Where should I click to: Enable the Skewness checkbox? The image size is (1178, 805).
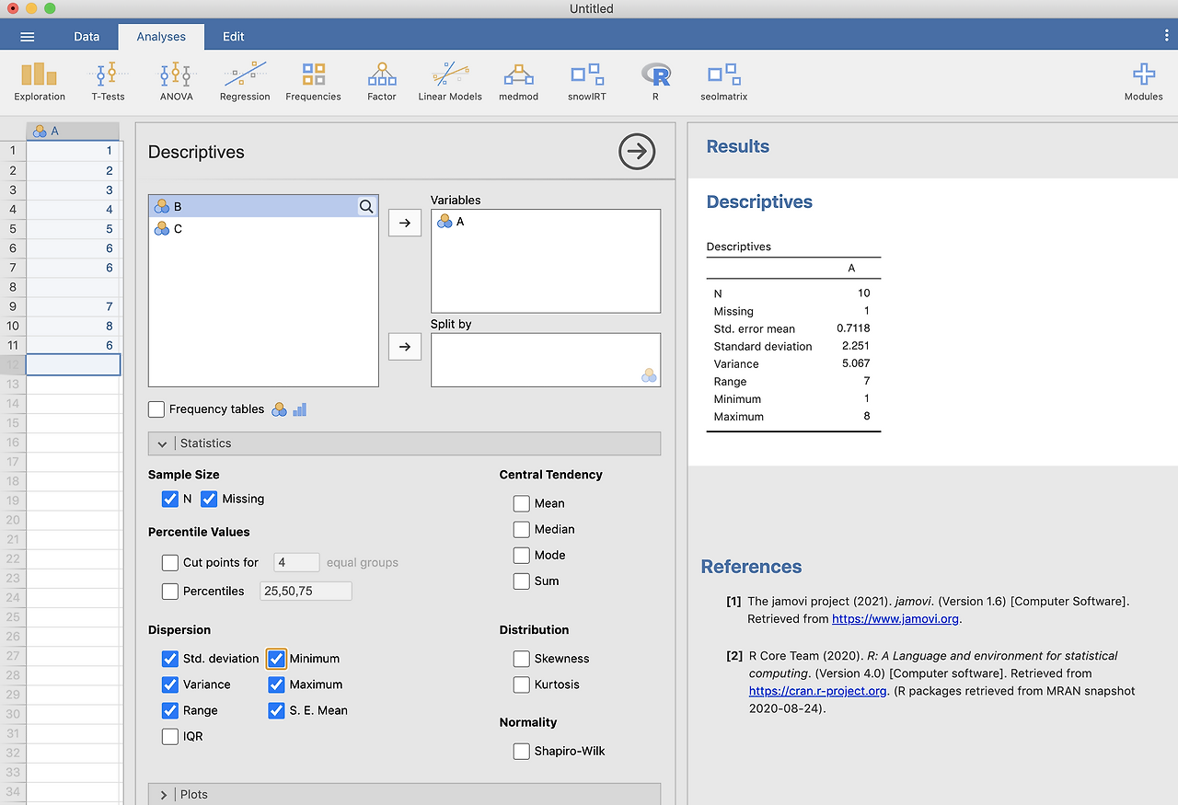click(521, 659)
